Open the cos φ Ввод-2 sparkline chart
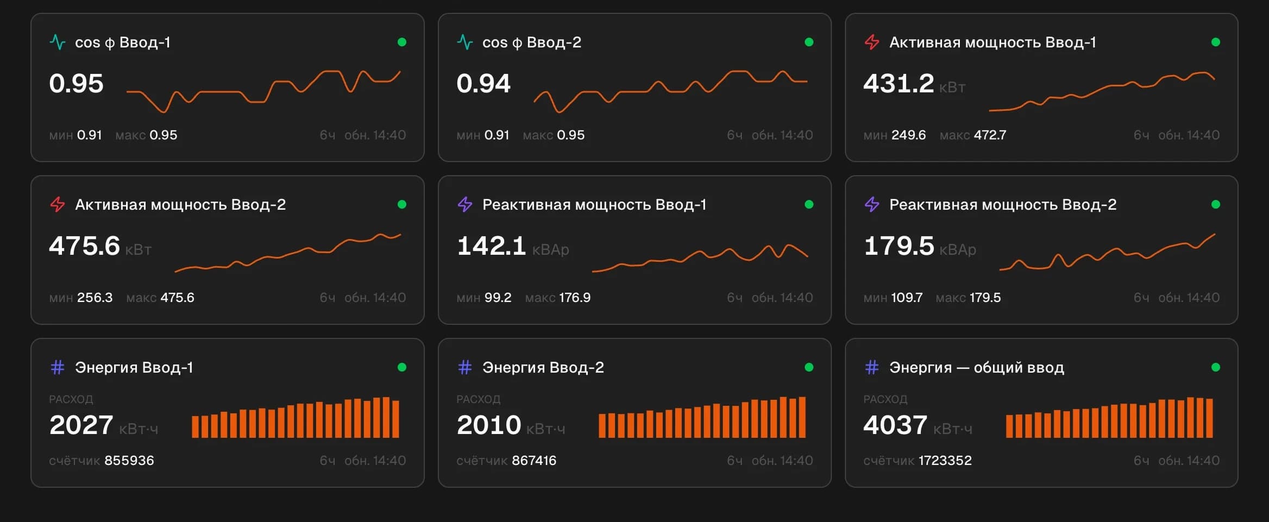This screenshot has height=522, width=1269. (x=670, y=91)
